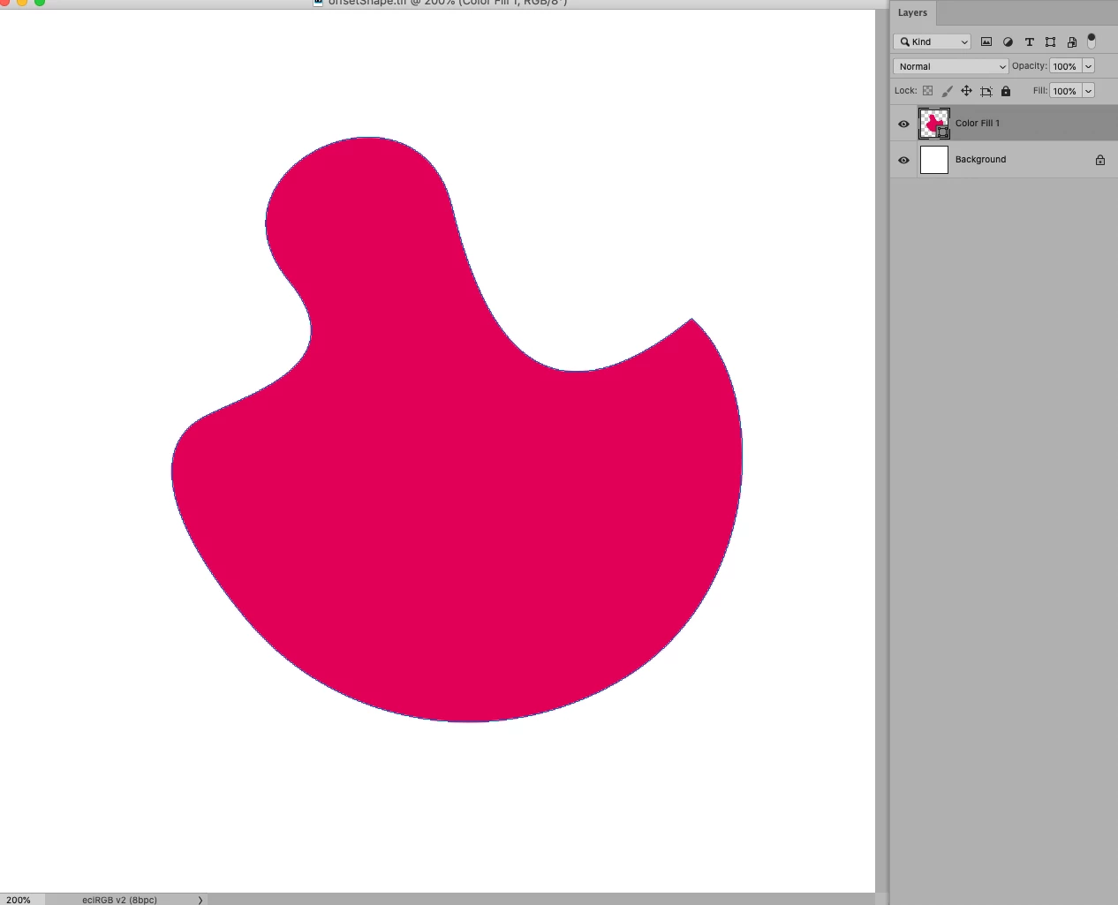
Task: Open the Normal blend mode dropdown
Action: click(x=950, y=66)
